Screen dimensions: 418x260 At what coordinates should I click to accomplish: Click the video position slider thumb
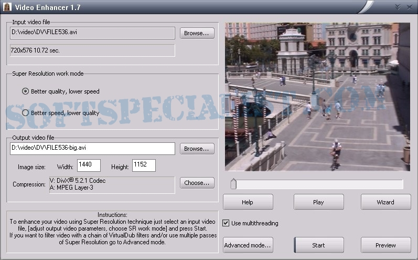[233, 184]
